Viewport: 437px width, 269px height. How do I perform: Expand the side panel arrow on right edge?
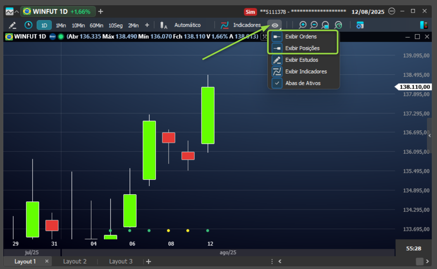[x=430, y=135]
